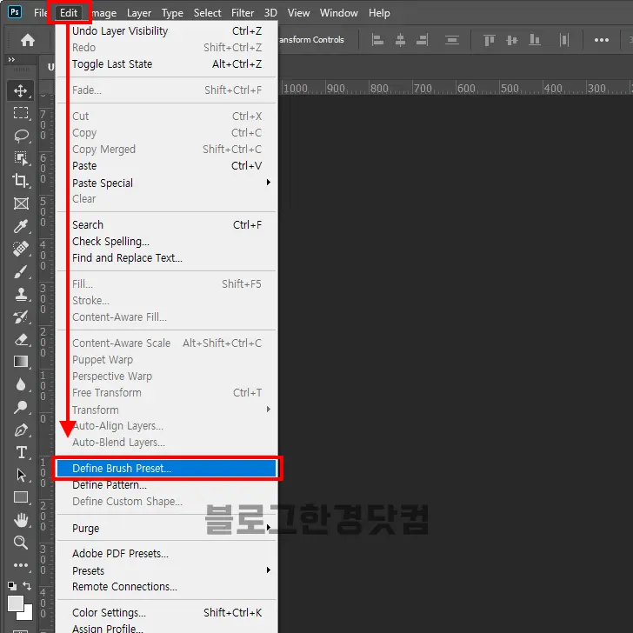Choose Toggle Last State
Viewport: 633px width, 633px height.
point(166,64)
